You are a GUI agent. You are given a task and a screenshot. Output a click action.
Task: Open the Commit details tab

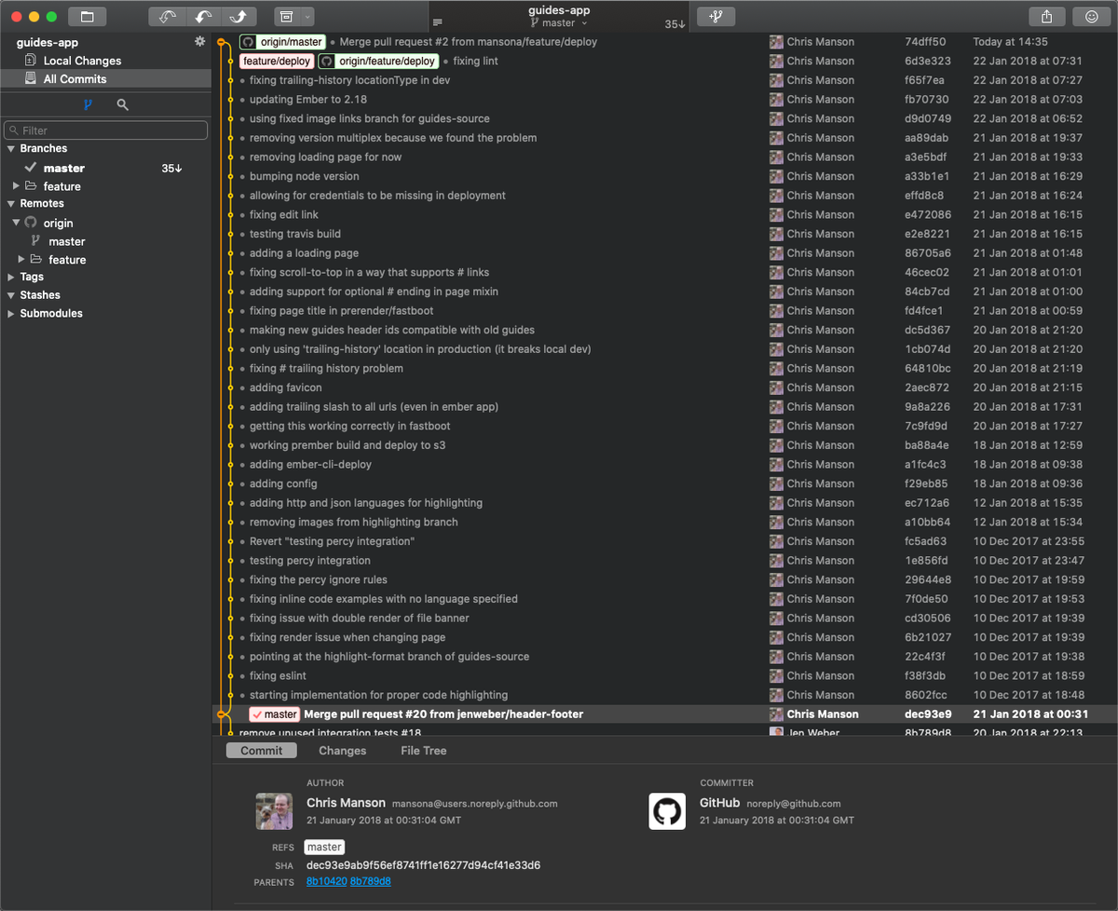tap(261, 751)
